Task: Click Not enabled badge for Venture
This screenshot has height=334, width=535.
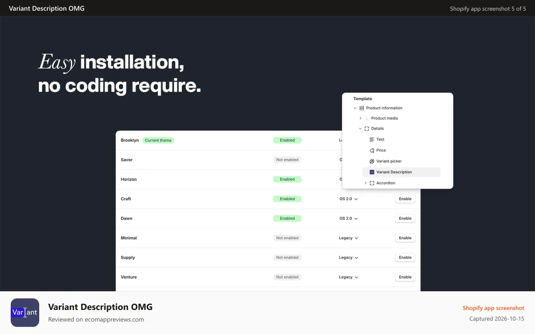Action: (x=287, y=277)
